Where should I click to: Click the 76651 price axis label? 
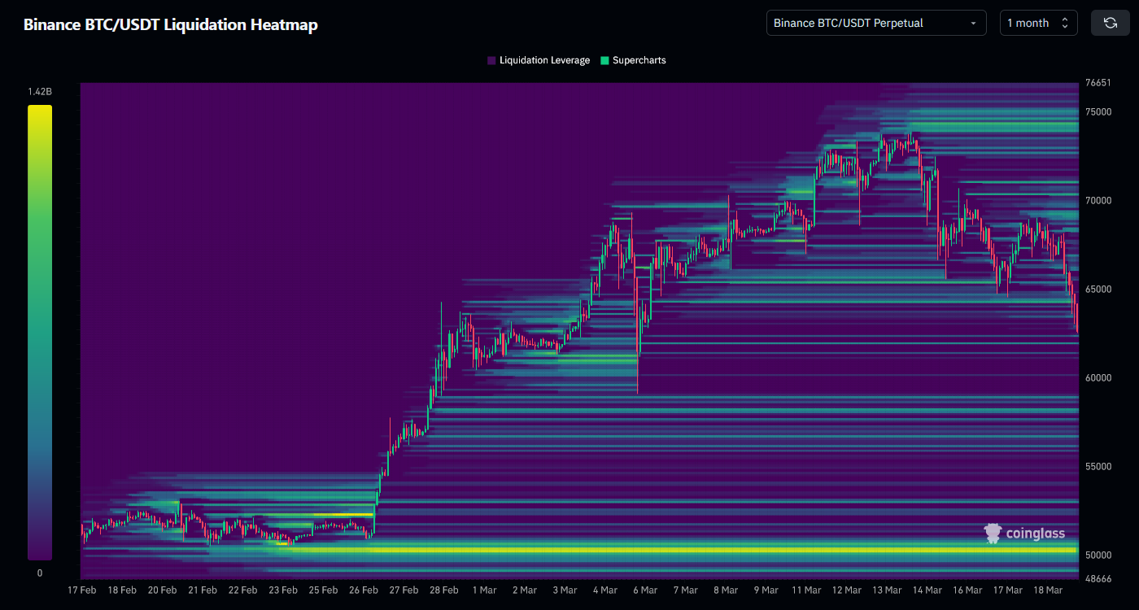click(x=1098, y=83)
